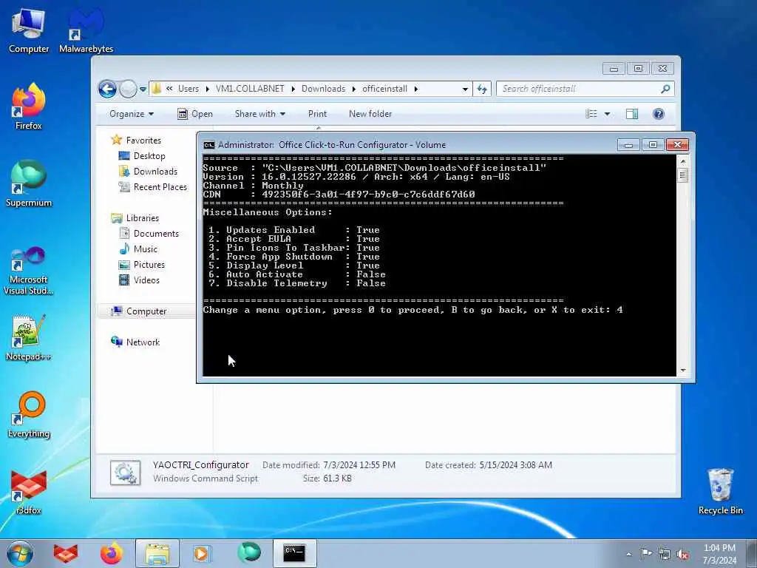757x568 pixels.
Task: Click the console vertical scrollbar thumb
Action: pos(682,175)
